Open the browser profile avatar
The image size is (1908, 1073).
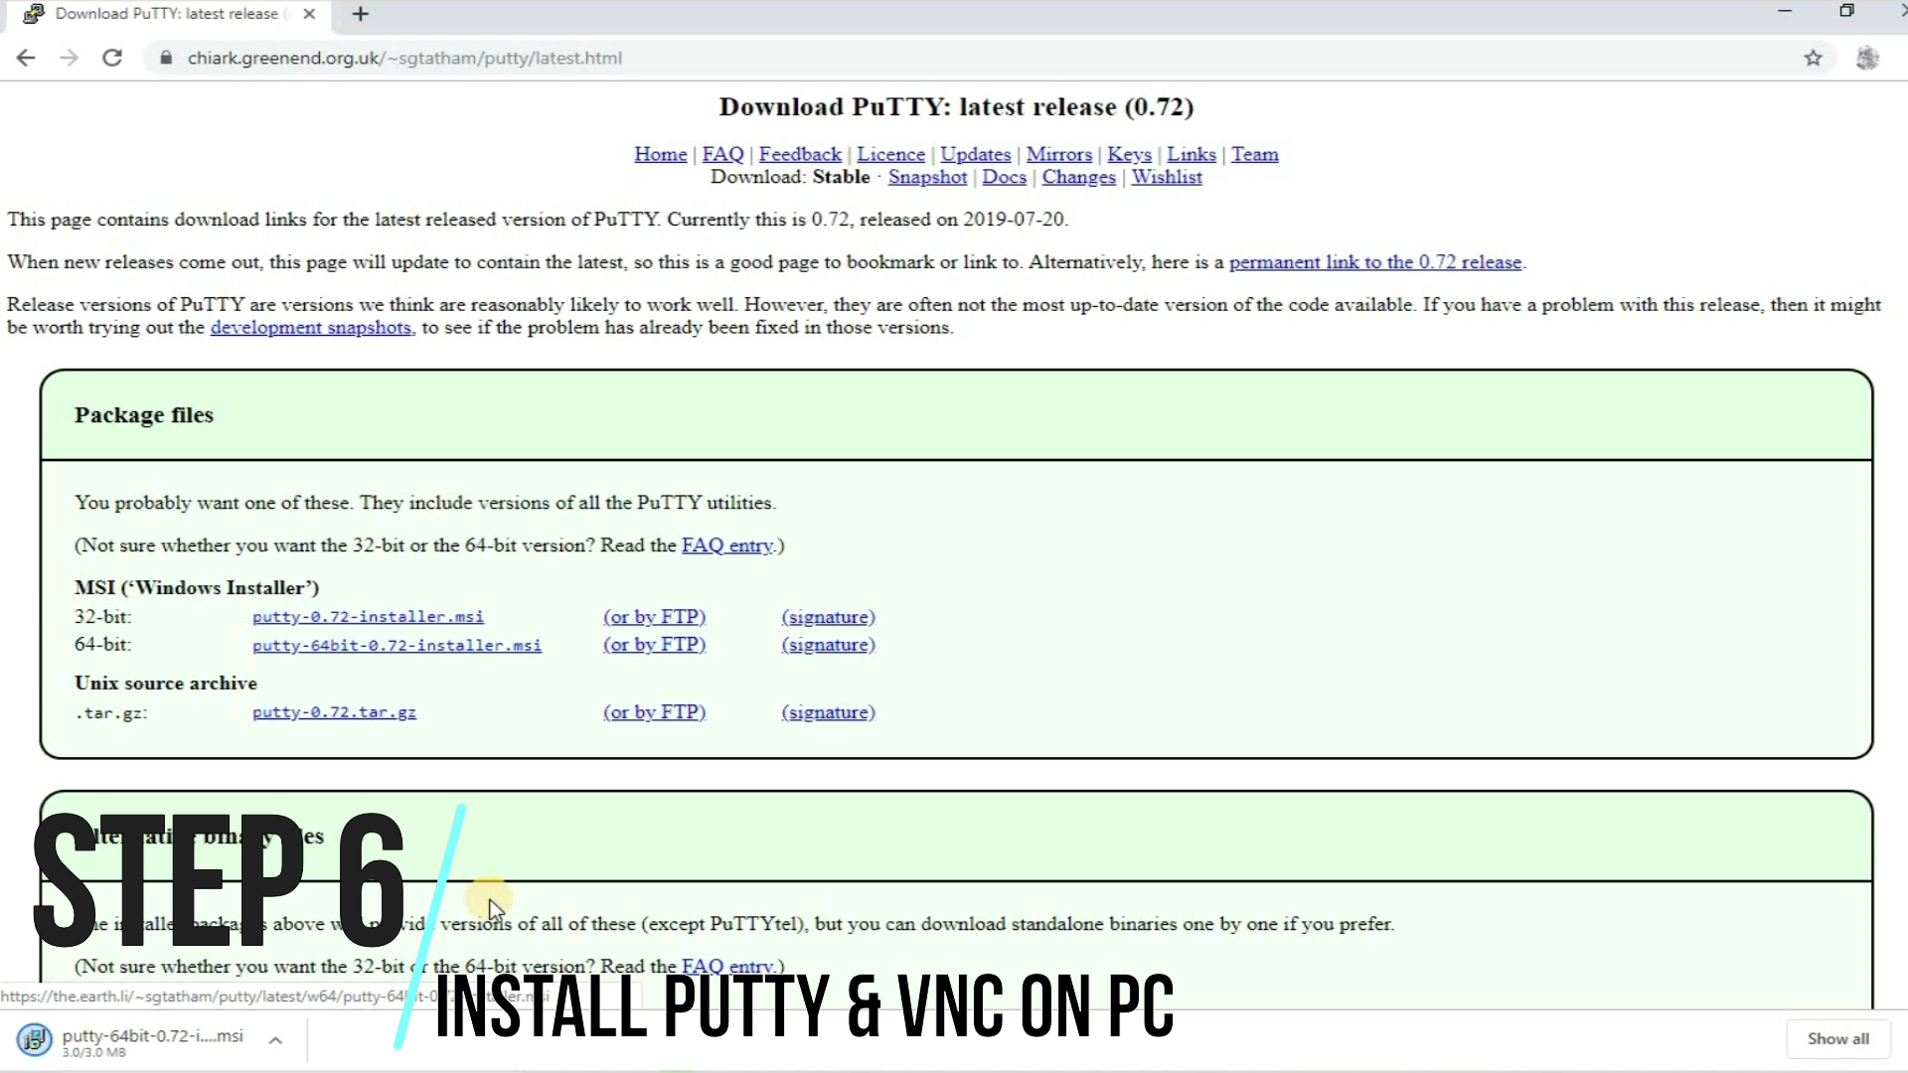pyautogui.click(x=1868, y=58)
